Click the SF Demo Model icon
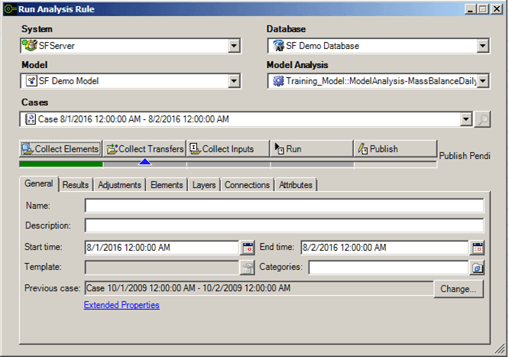This screenshot has height=357, width=509. click(x=31, y=81)
